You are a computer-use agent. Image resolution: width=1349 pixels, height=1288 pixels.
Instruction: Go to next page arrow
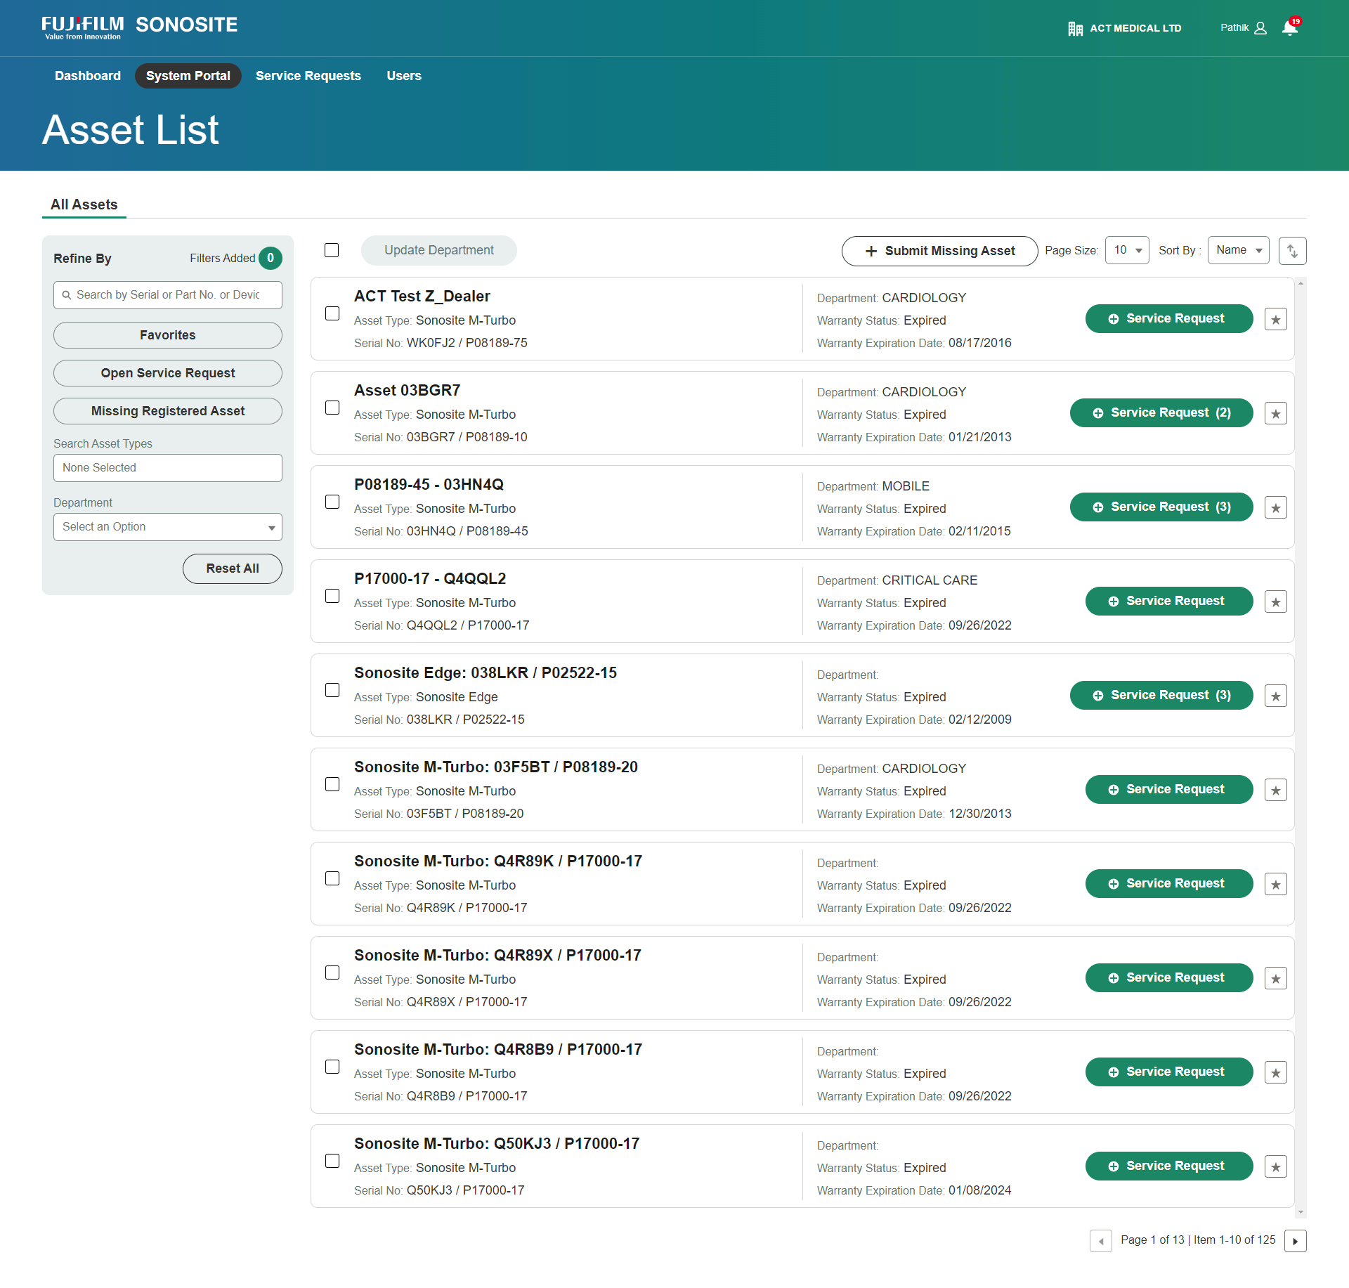pyautogui.click(x=1295, y=1241)
